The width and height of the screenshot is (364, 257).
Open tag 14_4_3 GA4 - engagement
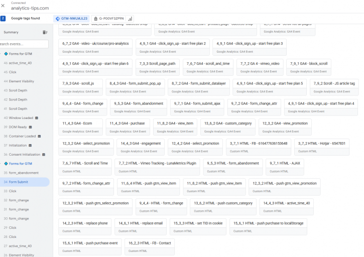(141, 147)
